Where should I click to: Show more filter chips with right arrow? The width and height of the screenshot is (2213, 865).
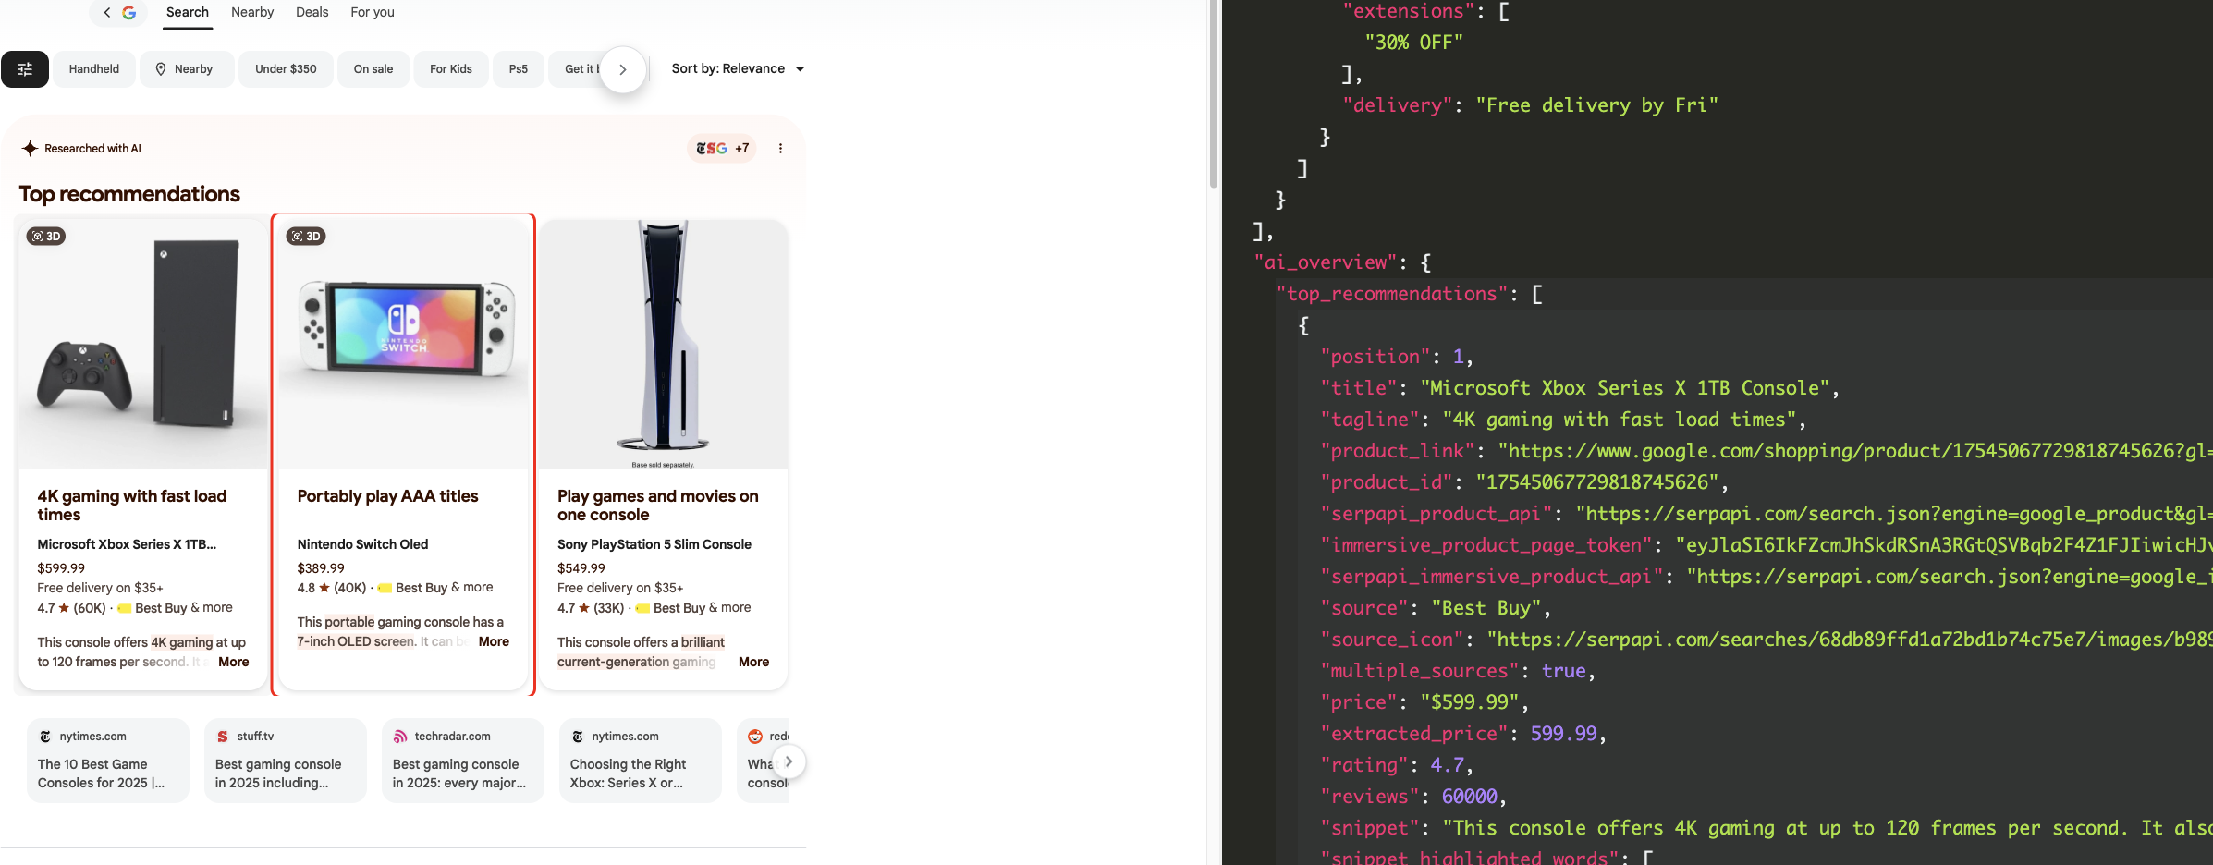tap(623, 69)
